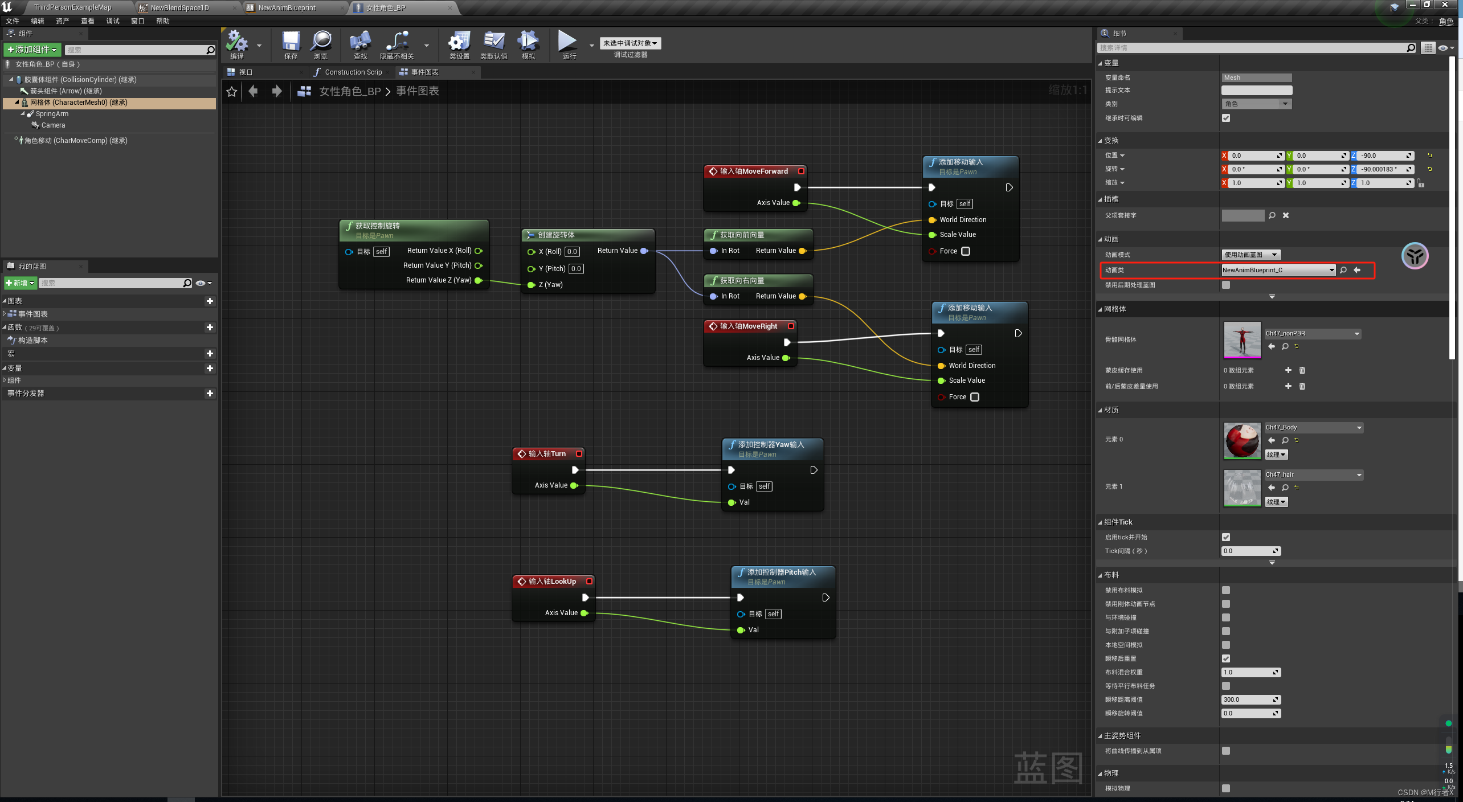Click 添加组件 Add Component button
The image size is (1463, 802).
[32, 50]
